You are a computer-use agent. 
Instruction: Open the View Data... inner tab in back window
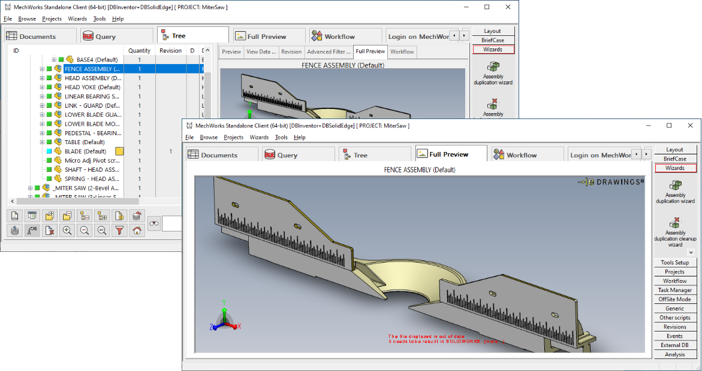coord(261,52)
